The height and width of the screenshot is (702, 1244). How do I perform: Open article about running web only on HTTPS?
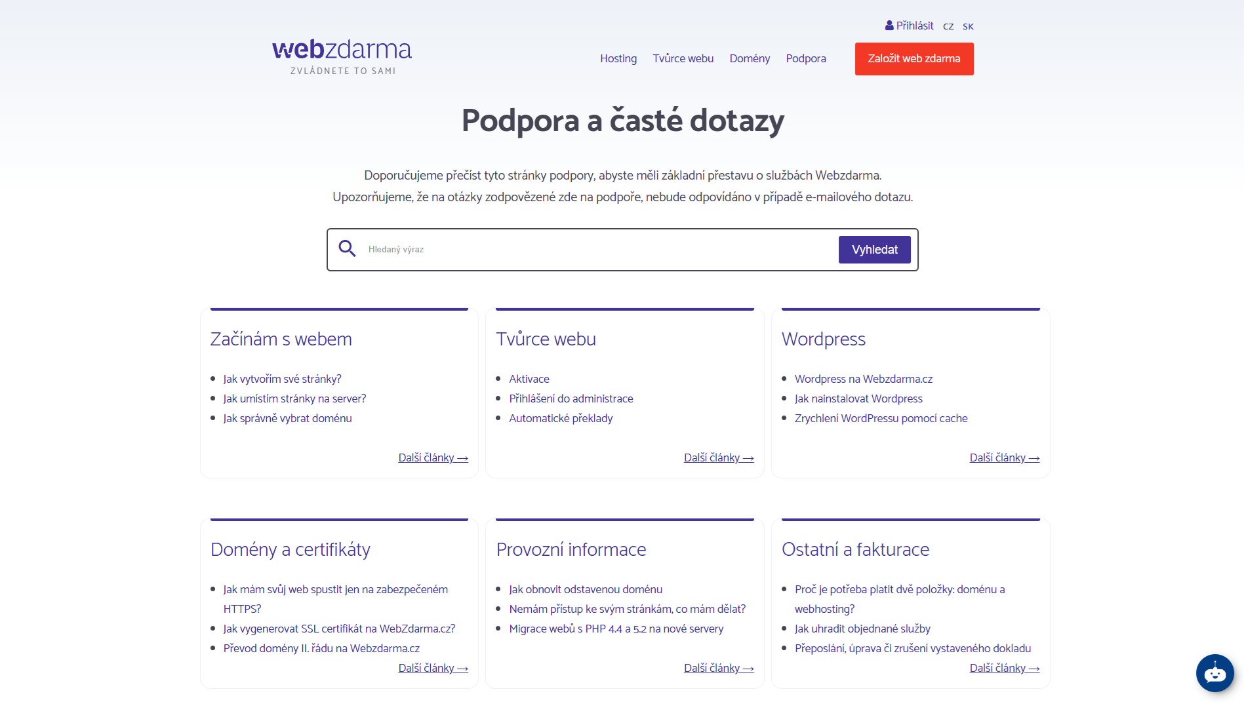[336, 599]
